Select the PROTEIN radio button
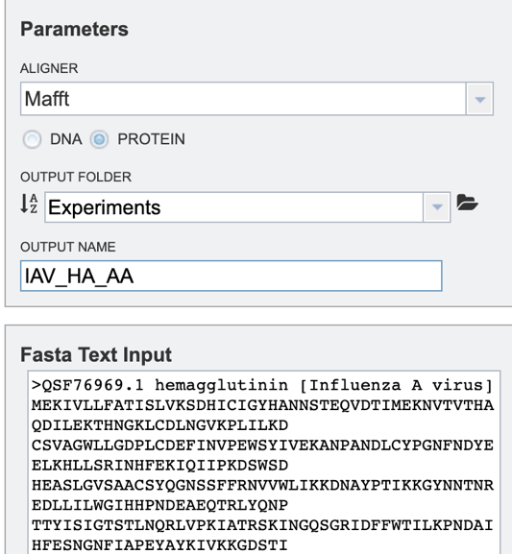Image resolution: width=512 pixels, height=554 pixels. pyautogui.click(x=99, y=139)
